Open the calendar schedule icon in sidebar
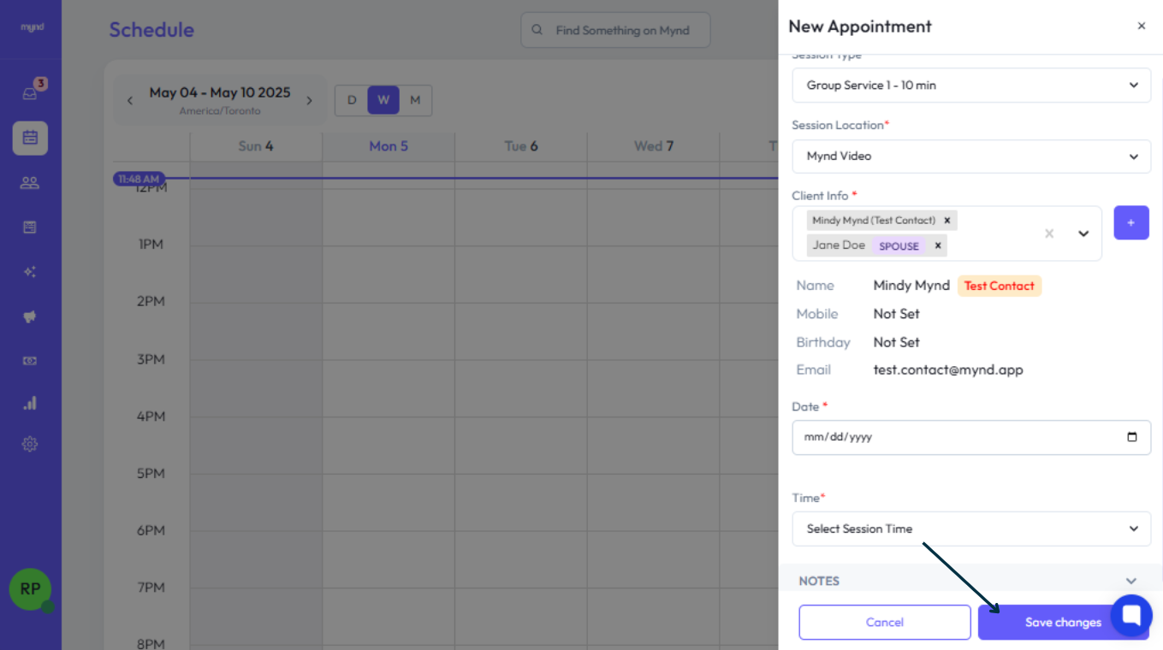 30,138
